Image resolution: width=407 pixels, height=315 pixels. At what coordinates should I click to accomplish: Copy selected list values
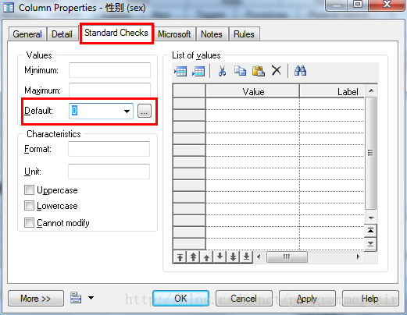[240, 71]
